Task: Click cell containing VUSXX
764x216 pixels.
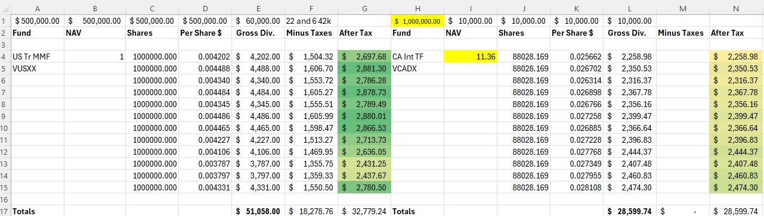Action: tap(38, 68)
